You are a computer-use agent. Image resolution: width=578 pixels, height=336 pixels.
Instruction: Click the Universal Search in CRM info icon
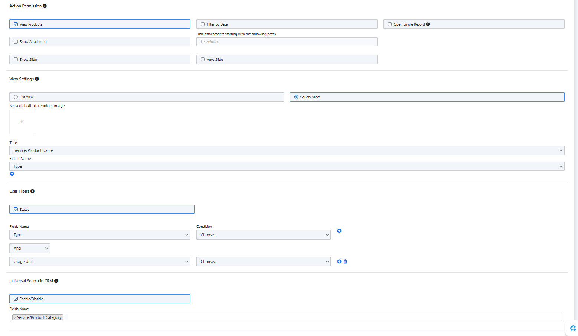56,281
